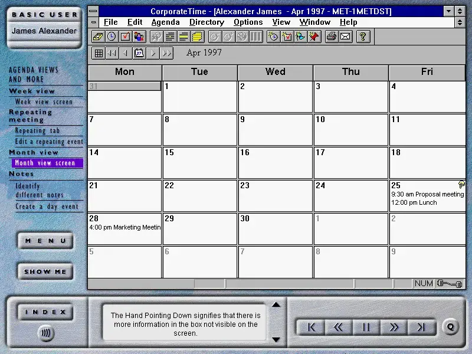Open Create a day event link
Viewport: 472px width, 354px height.
[47, 206]
